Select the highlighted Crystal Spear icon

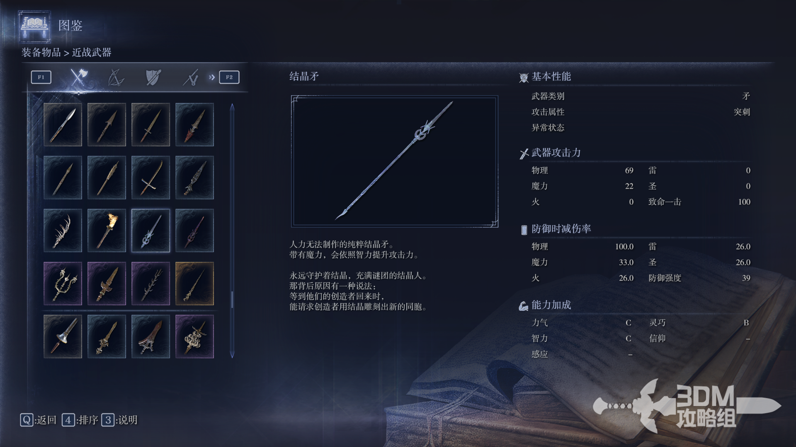(x=150, y=231)
